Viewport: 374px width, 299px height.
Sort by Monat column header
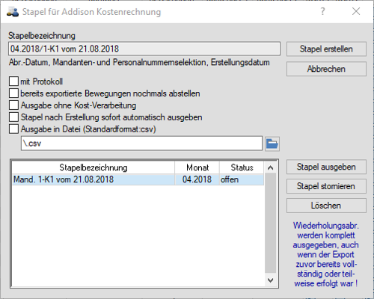pyautogui.click(x=197, y=167)
